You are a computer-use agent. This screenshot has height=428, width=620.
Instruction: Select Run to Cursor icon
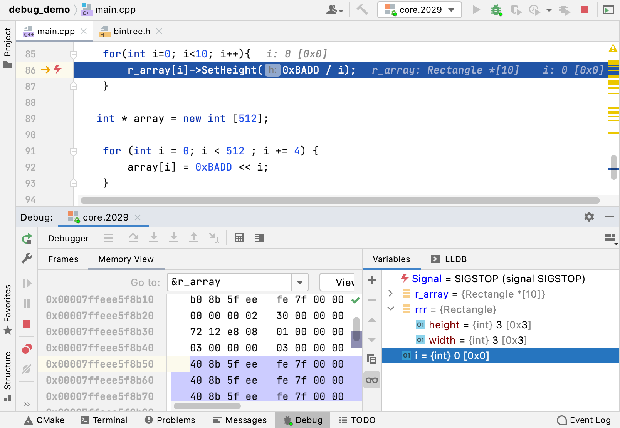(214, 237)
